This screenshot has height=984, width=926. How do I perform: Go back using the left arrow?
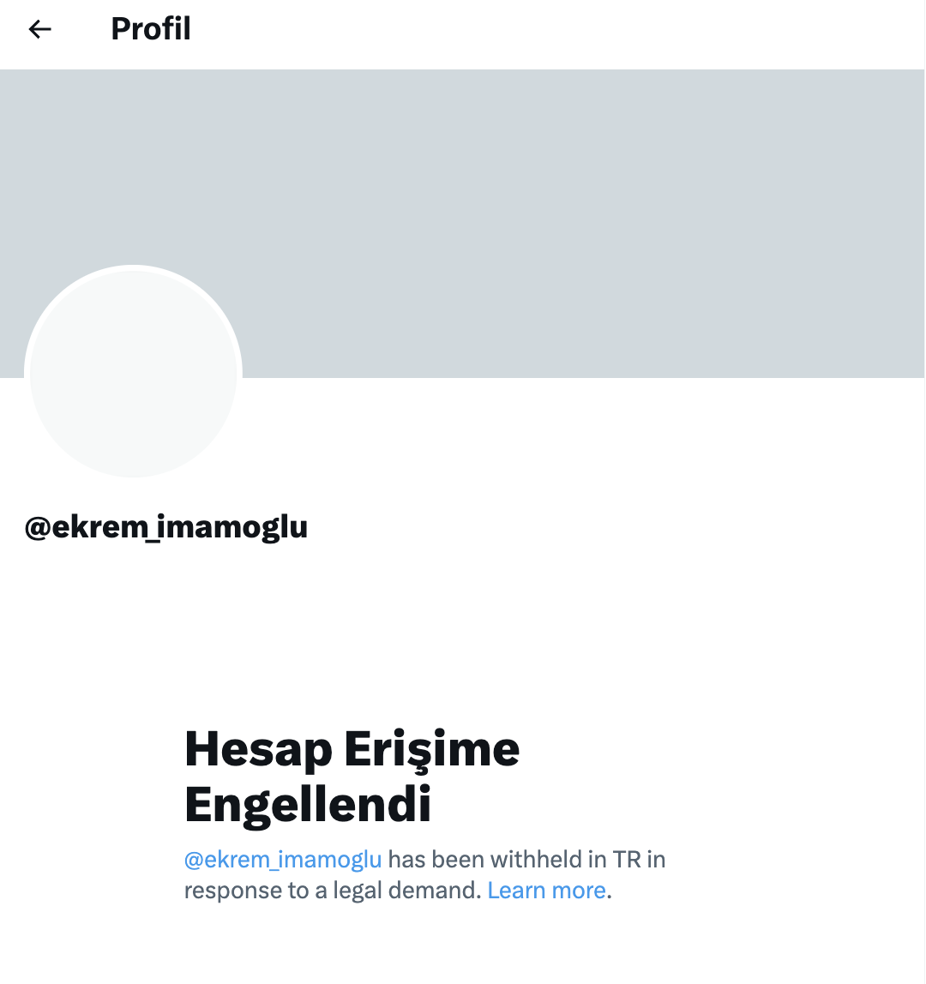click(x=39, y=29)
